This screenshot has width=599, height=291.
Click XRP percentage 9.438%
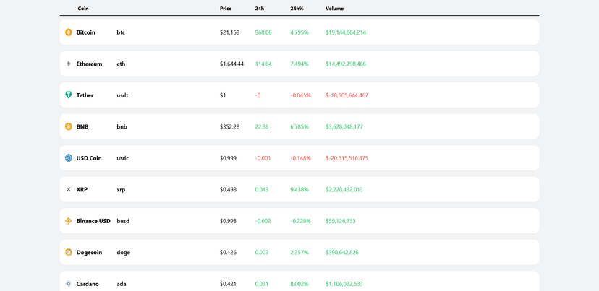pyautogui.click(x=299, y=189)
